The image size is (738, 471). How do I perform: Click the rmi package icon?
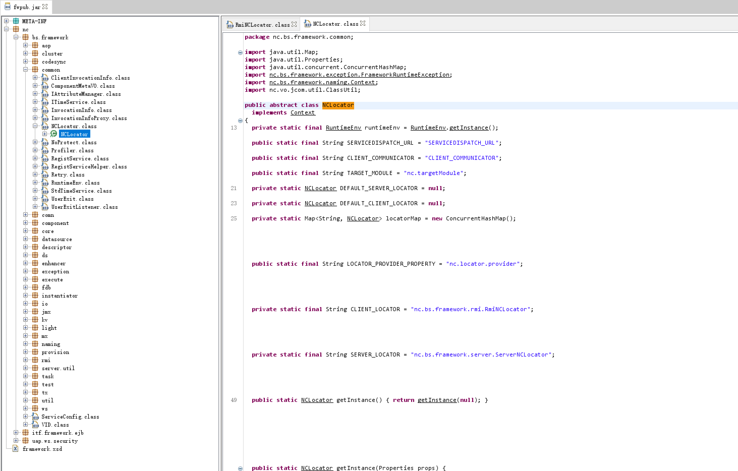[x=35, y=360]
